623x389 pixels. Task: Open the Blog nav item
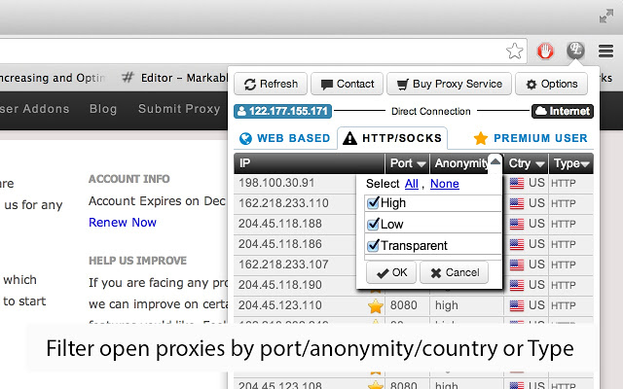pyautogui.click(x=103, y=109)
